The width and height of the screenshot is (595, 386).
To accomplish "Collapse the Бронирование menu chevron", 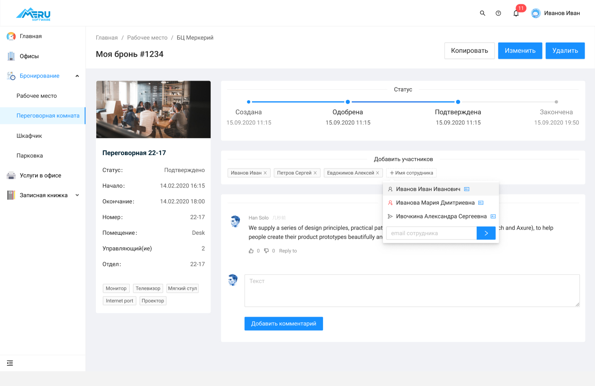I will tap(77, 76).
